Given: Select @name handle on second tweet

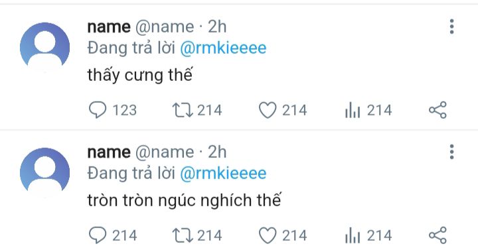Looking at the screenshot, I should (x=165, y=152).
